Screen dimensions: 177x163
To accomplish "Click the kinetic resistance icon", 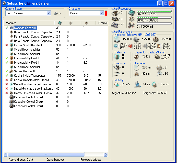I will (145, 46).
